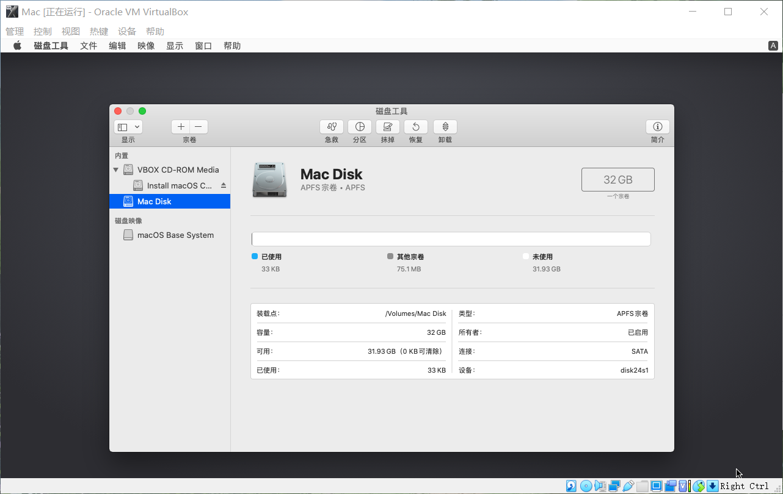Open the Partition (分区) tool
The height and width of the screenshot is (494, 783).
pos(360,127)
